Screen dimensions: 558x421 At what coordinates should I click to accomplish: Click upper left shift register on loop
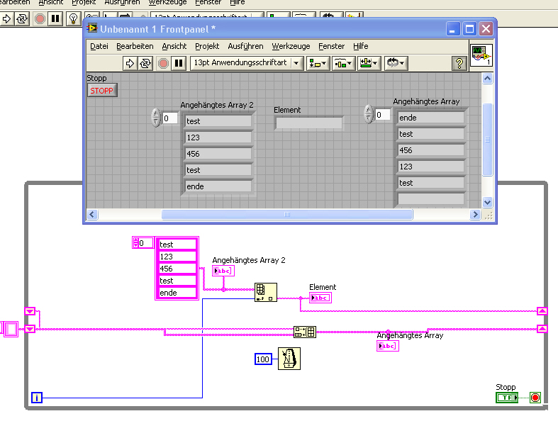[x=30, y=311]
